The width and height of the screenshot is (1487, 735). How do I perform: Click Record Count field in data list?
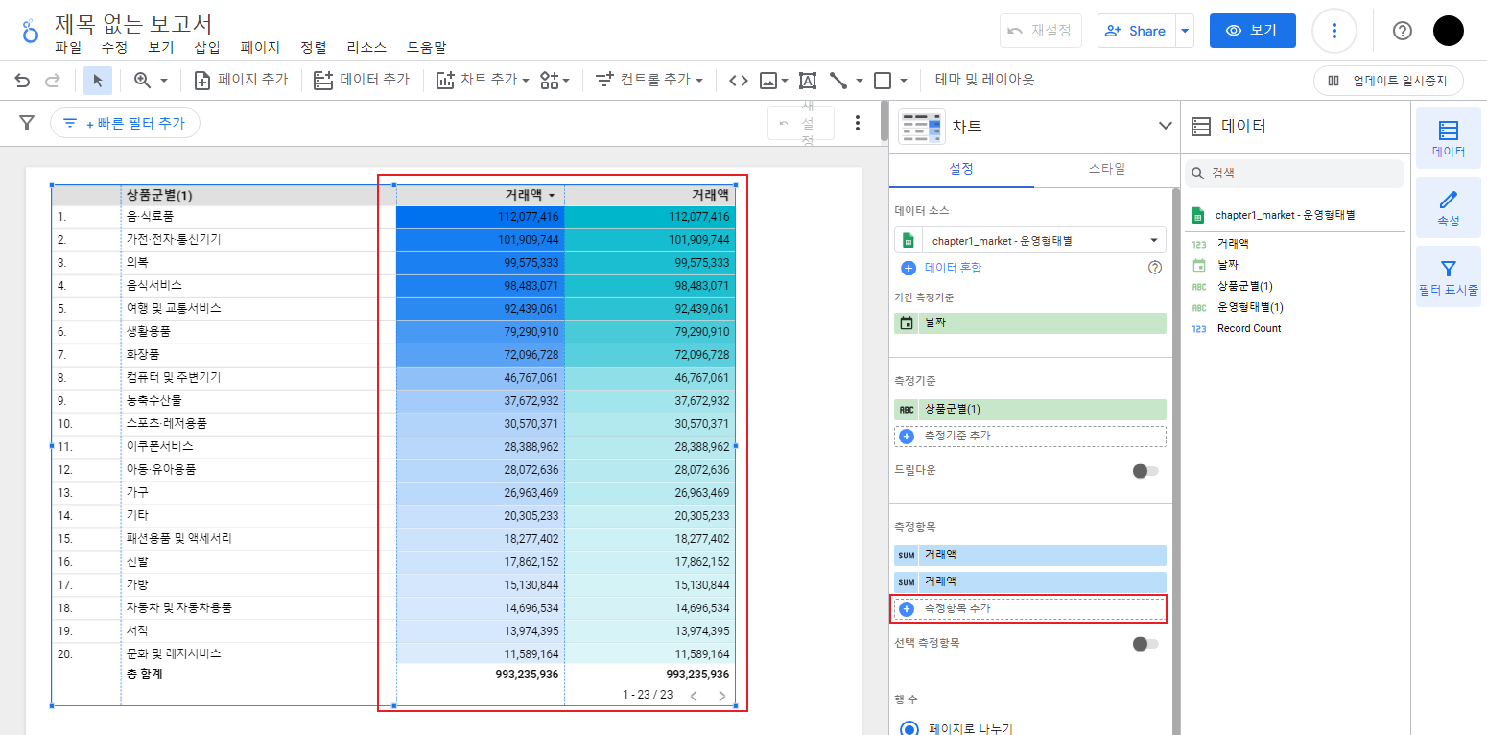coord(1250,328)
